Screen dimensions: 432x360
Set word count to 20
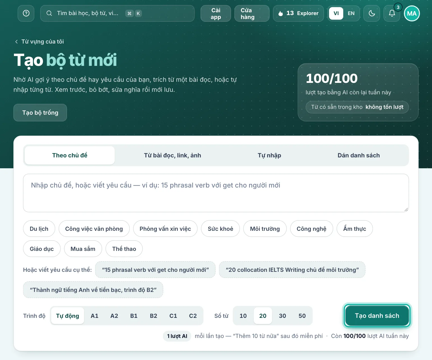pos(263,316)
